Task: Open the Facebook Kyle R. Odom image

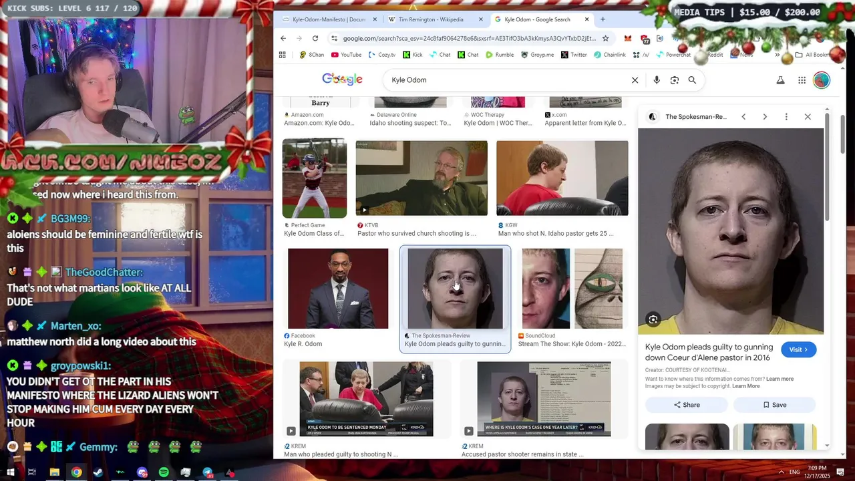Action: (x=338, y=289)
